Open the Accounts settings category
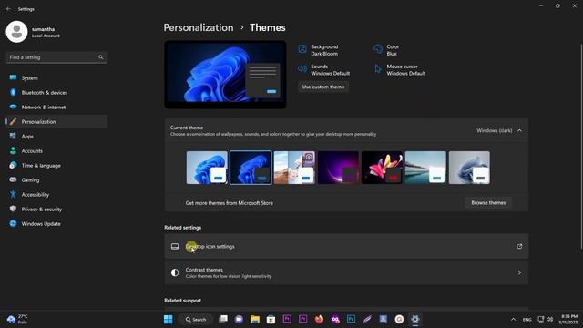583x328 pixels. (x=56, y=150)
